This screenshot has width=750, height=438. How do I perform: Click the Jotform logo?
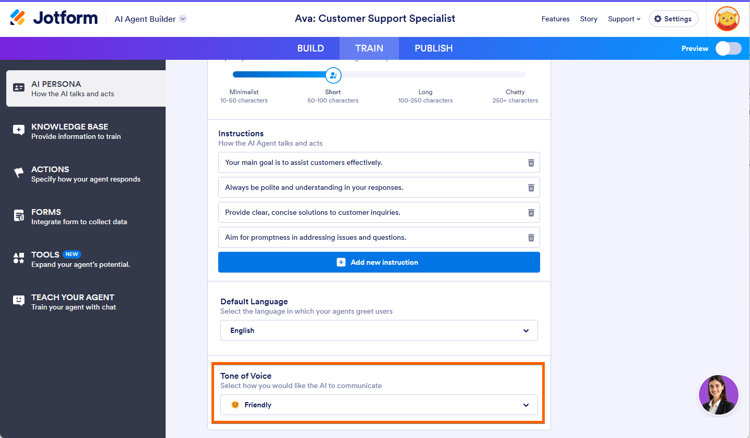coord(54,18)
